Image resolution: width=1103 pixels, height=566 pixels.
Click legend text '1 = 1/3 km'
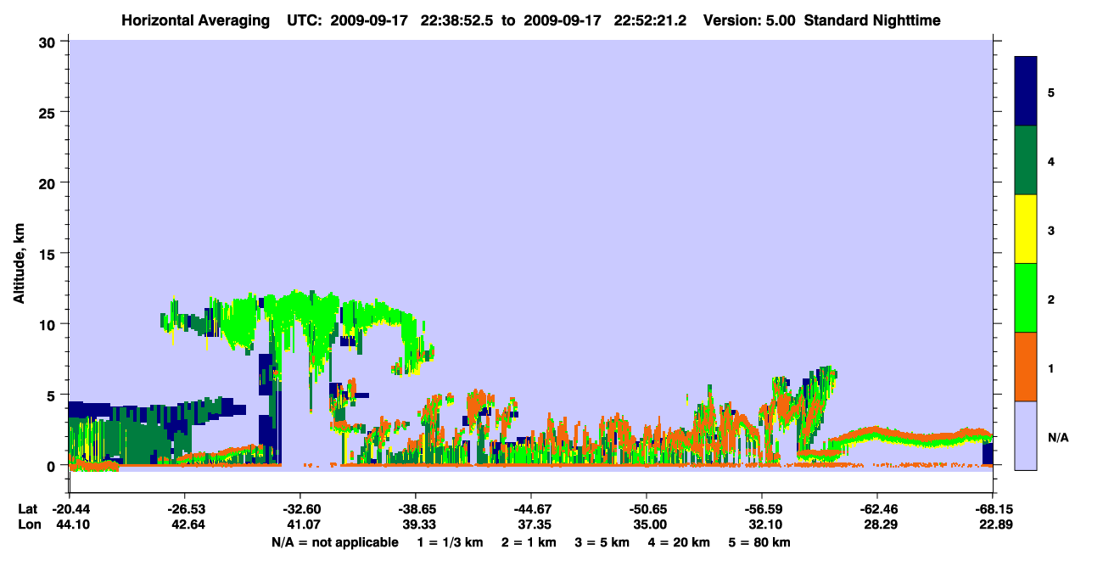tap(450, 542)
